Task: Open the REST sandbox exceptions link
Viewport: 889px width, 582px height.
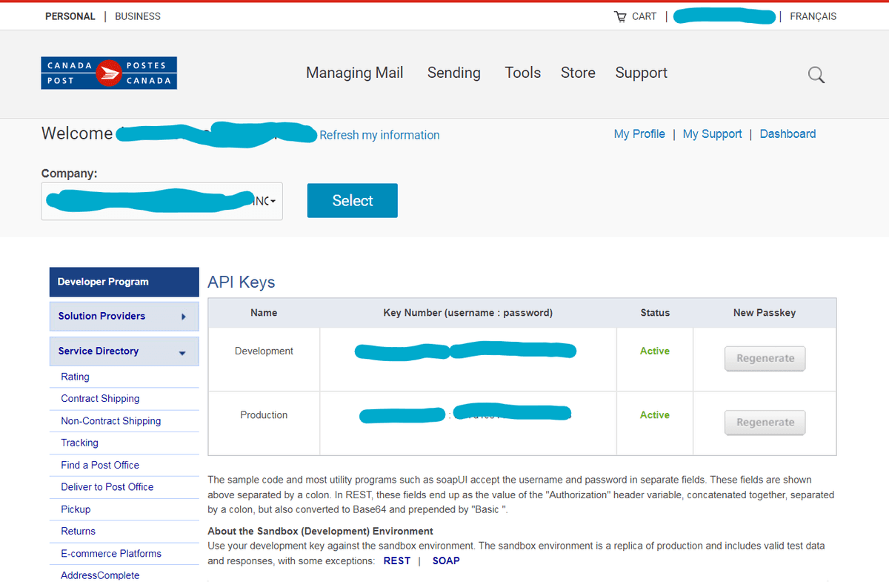Action: pyautogui.click(x=397, y=561)
